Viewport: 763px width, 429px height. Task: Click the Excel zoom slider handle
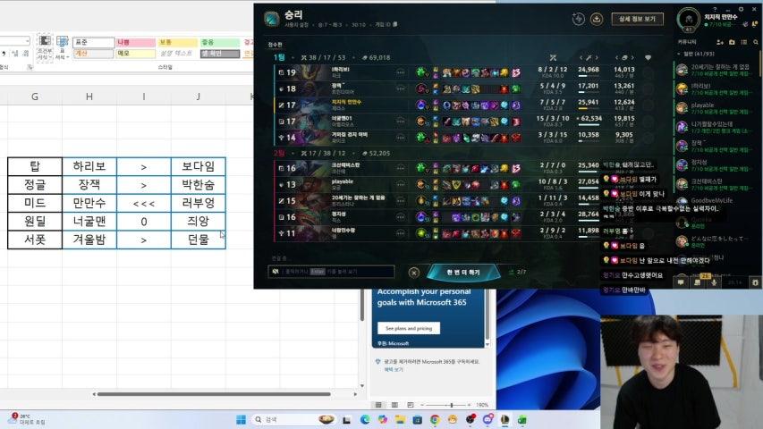pyautogui.click(x=452, y=405)
